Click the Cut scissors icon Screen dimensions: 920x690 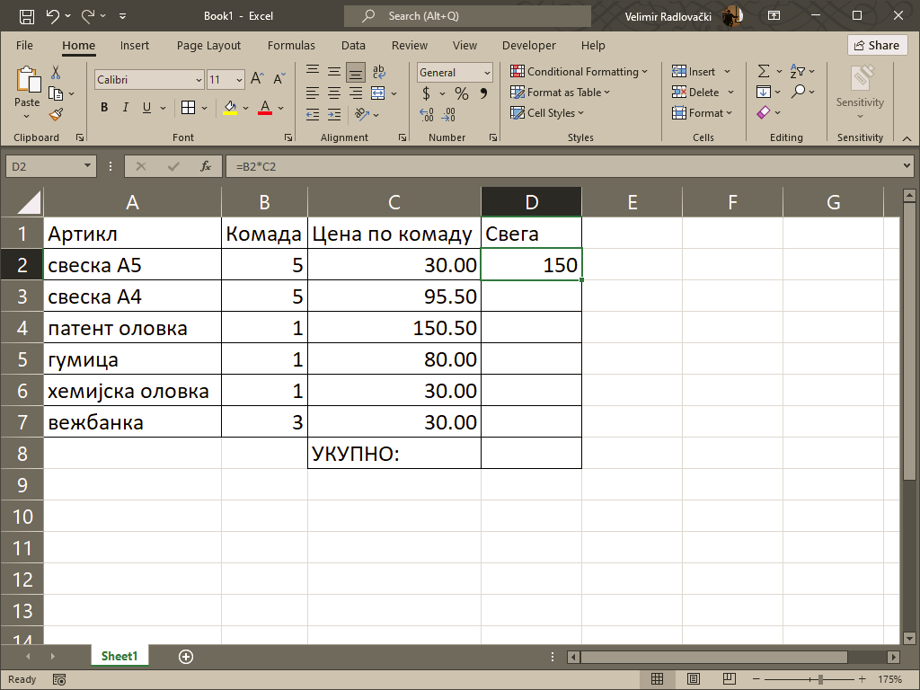56,73
